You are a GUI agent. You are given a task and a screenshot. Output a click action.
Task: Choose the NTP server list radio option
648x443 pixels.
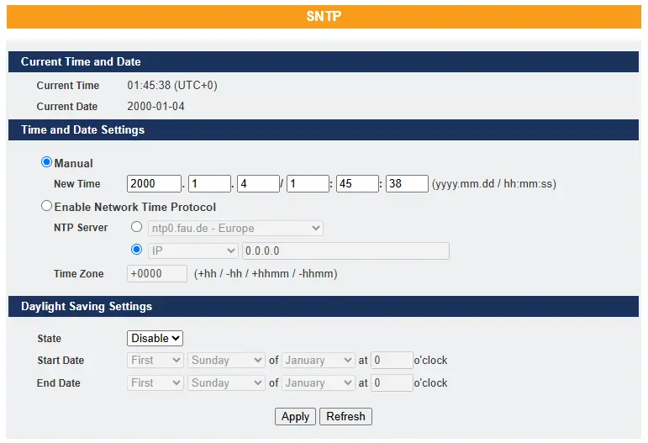coord(136,227)
